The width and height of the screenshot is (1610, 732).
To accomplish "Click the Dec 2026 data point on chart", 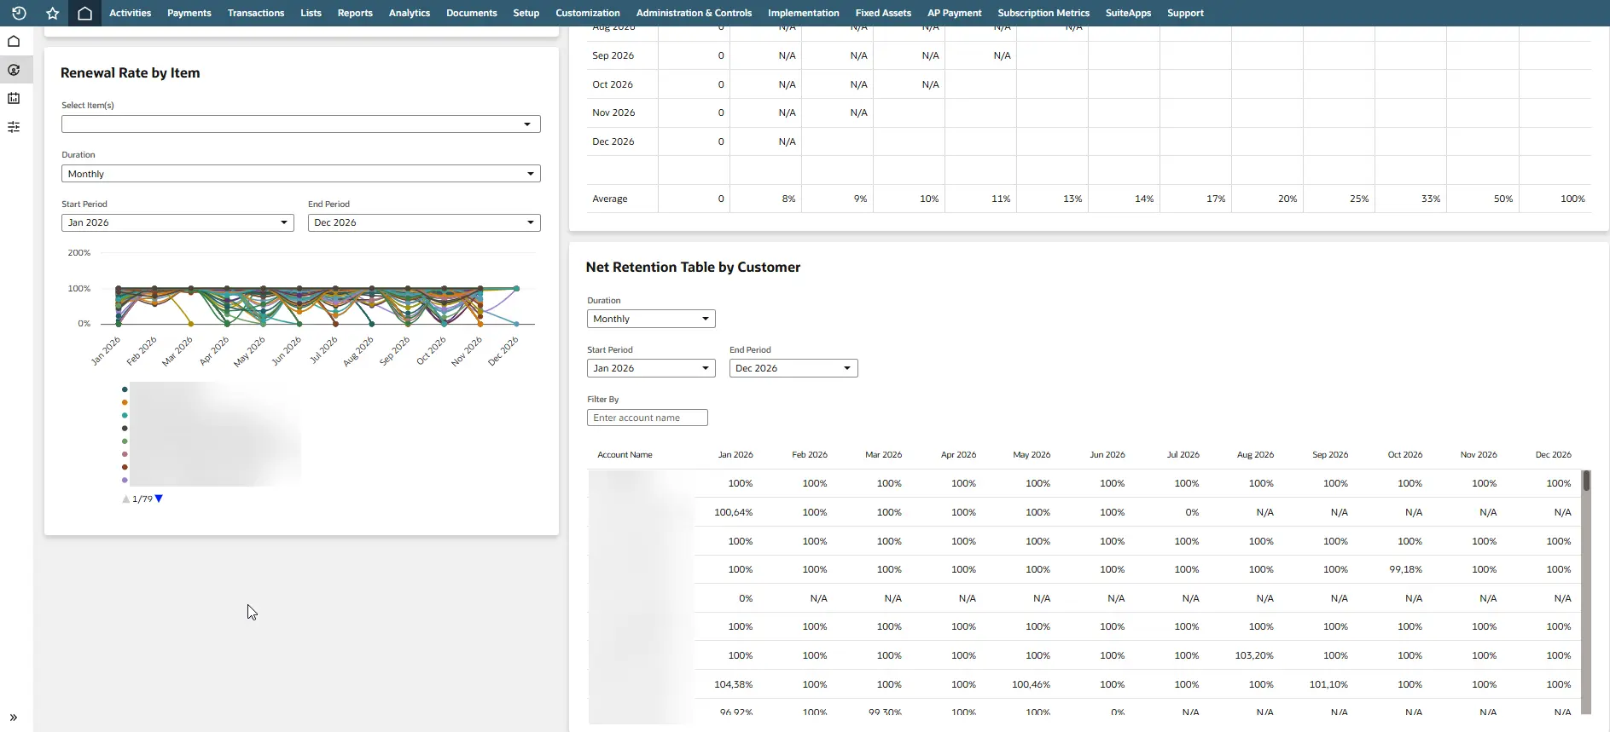I will [x=516, y=289].
